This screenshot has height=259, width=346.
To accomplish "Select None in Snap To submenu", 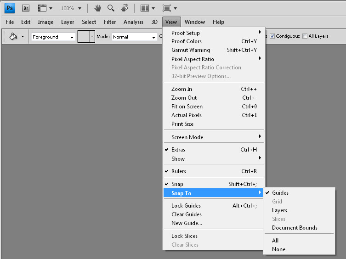I will (x=299, y=249).
